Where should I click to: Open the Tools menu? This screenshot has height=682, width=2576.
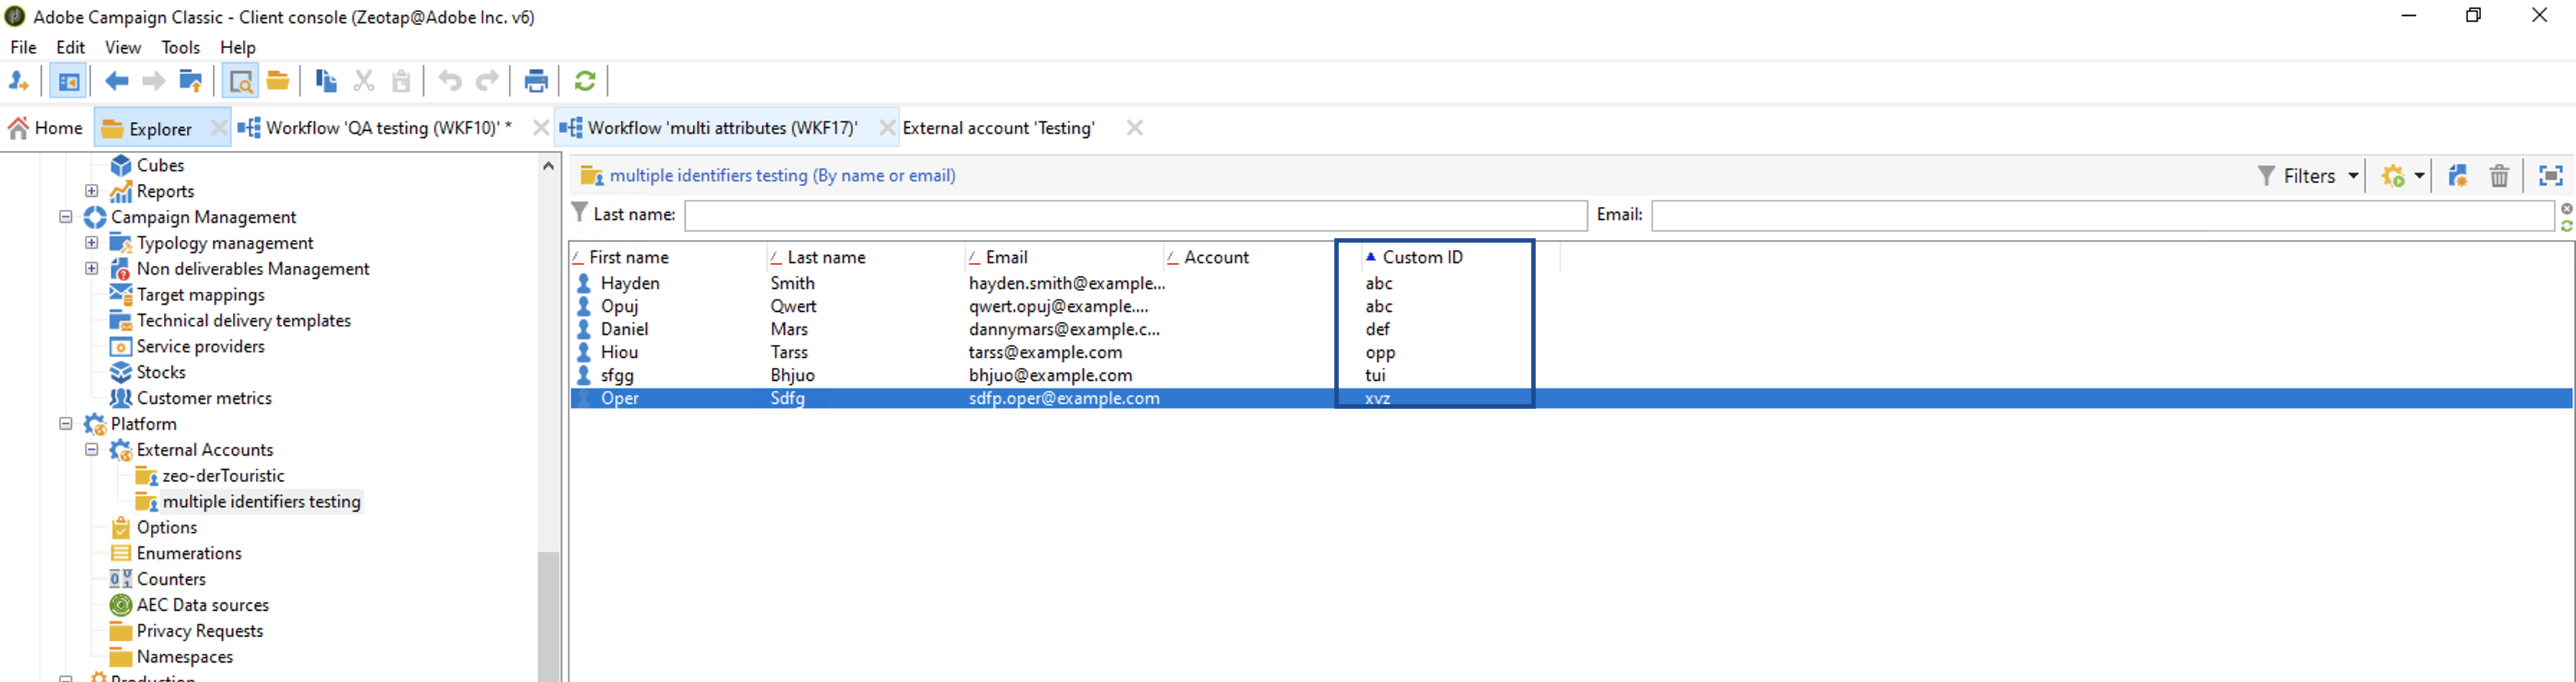(181, 47)
